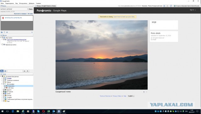This screenshot has height=114, width=201.
Task: Move item down with the down arrow button
Action: (x=28, y=71)
